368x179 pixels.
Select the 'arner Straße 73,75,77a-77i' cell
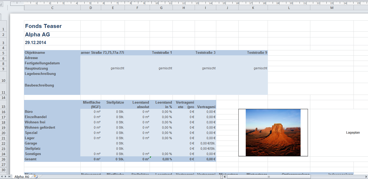point(103,53)
